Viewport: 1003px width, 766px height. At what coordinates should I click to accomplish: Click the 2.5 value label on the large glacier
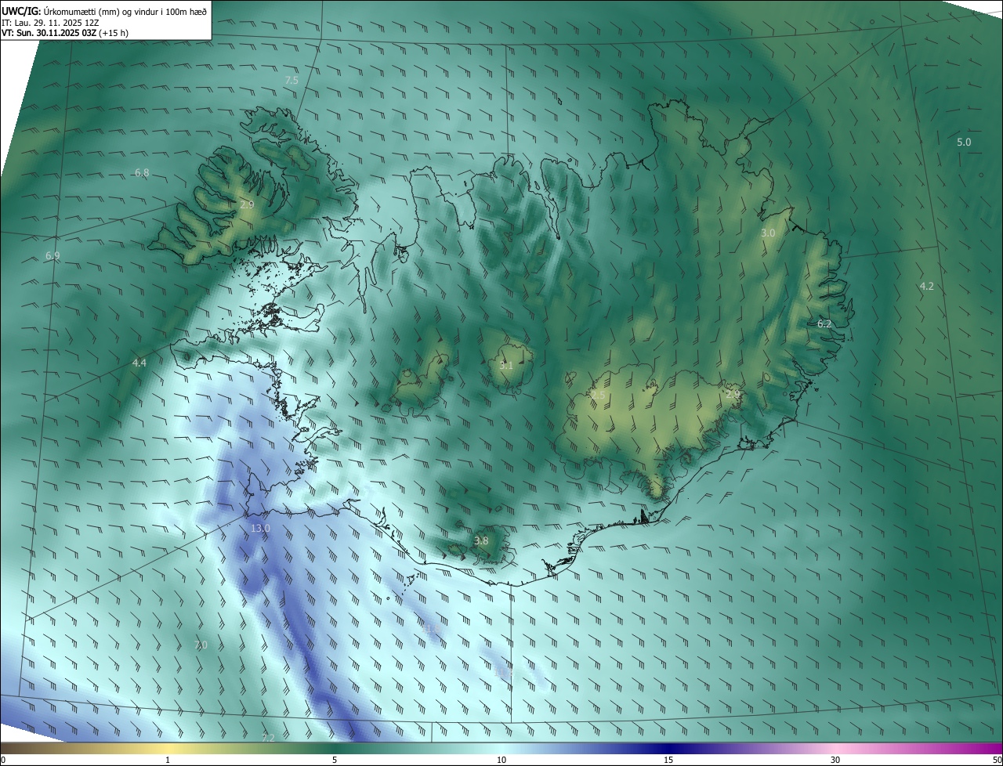pos(598,396)
